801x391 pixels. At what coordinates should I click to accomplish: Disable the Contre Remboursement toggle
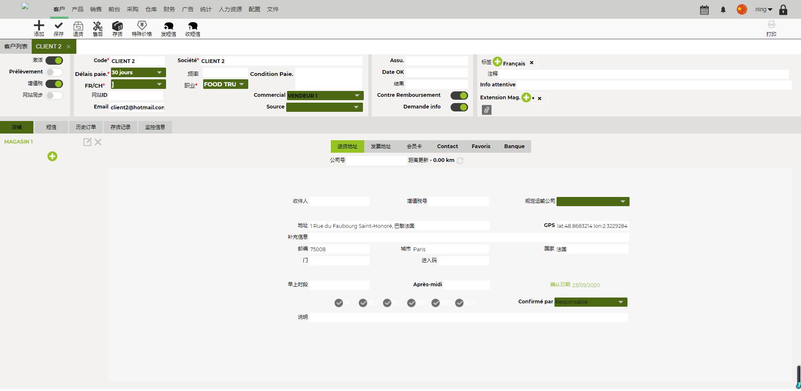pos(459,96)
